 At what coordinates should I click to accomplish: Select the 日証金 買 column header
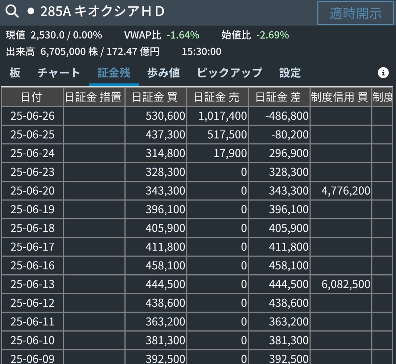(156, 97)
